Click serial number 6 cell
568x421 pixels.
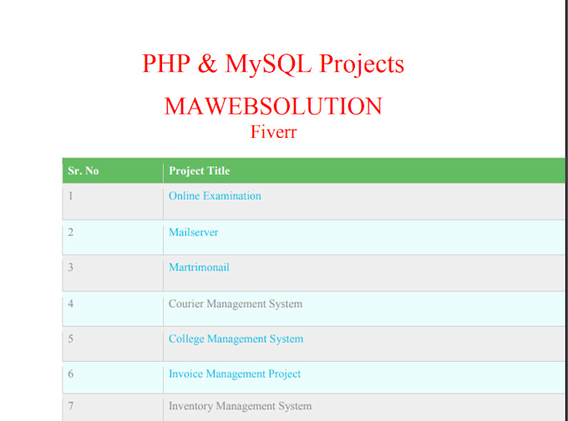[x=71, y=374]
